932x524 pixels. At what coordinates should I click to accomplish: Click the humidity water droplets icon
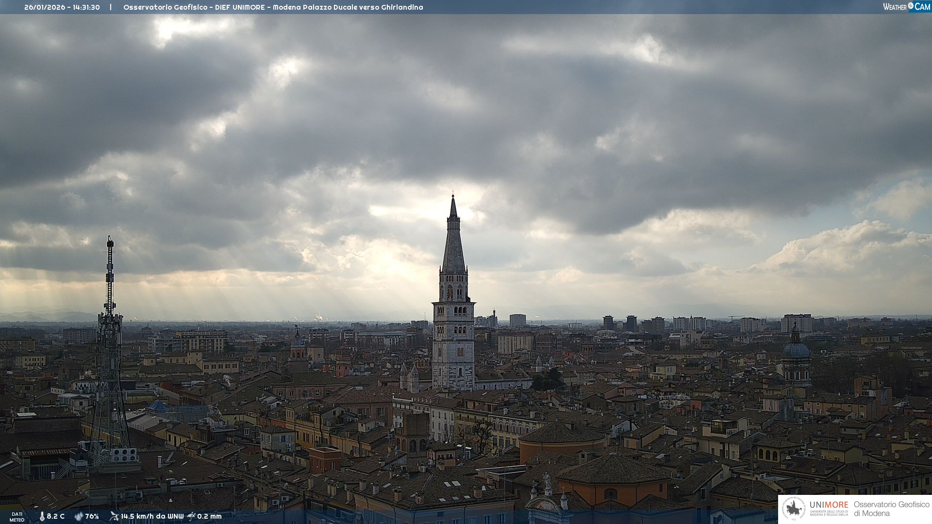coord(79,516)
